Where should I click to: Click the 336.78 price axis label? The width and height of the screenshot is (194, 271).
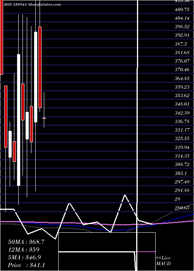pos(182,122)
